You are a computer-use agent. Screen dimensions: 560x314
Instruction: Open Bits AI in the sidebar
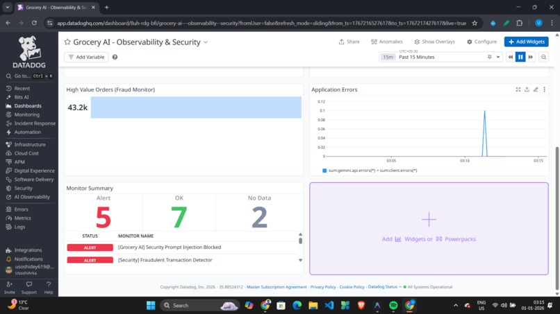[21, 97]
